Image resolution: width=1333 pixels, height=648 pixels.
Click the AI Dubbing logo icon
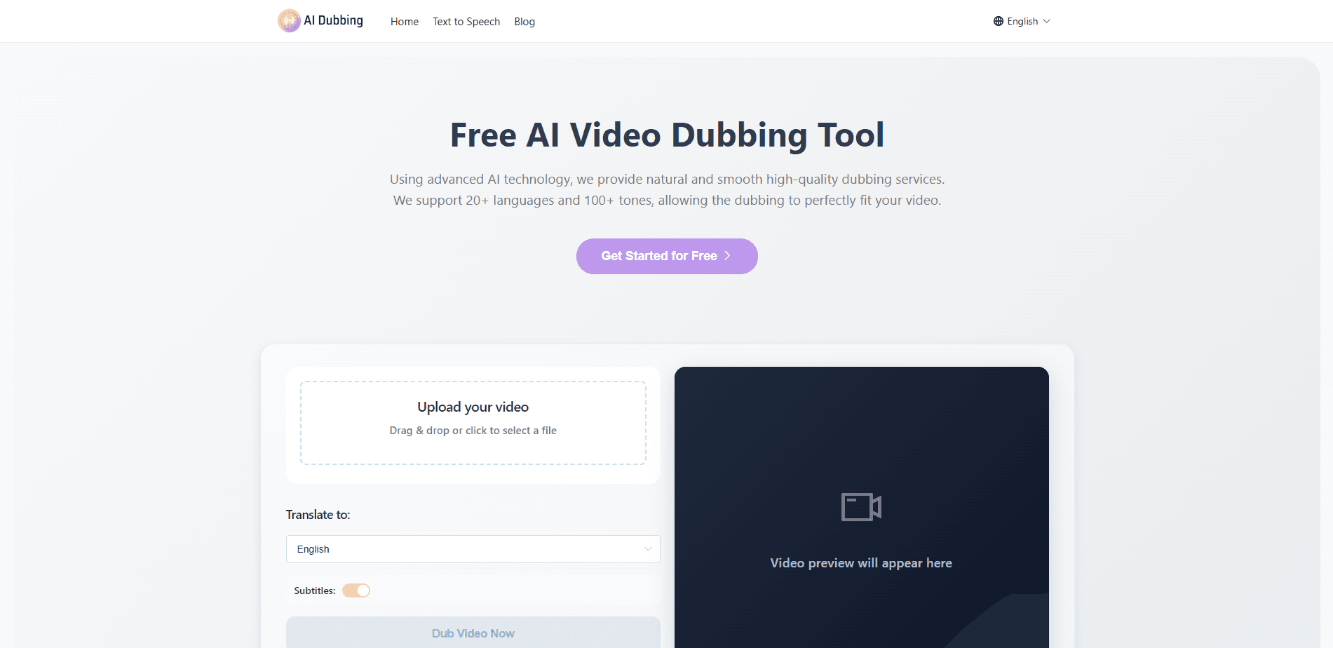pyautogui.click(x=289, y=21)
